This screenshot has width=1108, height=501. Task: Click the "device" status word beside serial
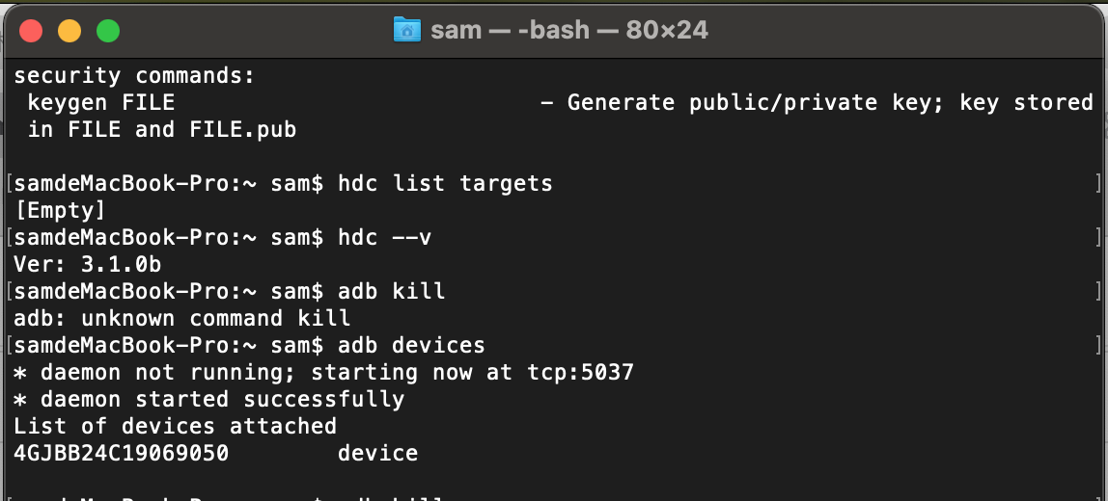[378, 453]
